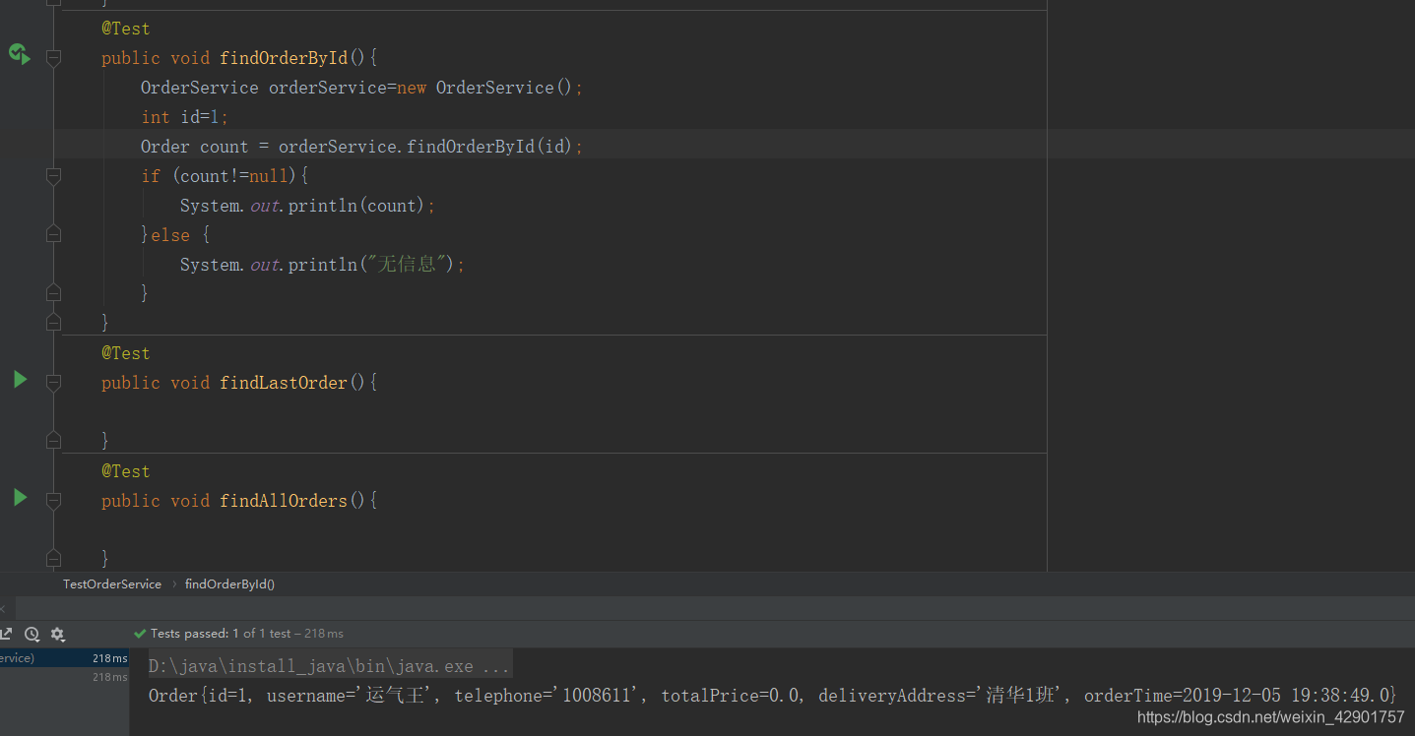Viewport: 1415px width, 736px height.
Task: Place cursor on 'int id=1;' line
Action: click(x=185, y=117)
